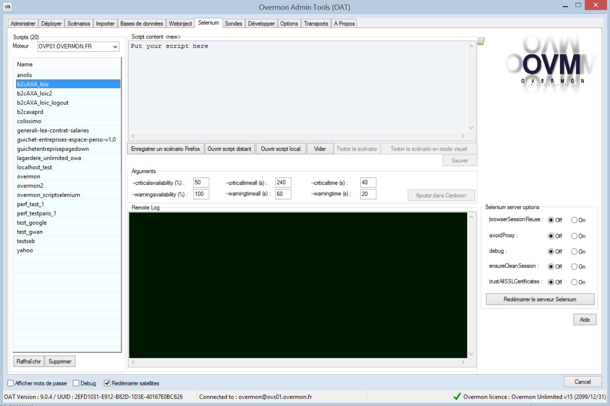Click script content scrollbar down arrow
610x406 pixels.
(x=471, y=128)
